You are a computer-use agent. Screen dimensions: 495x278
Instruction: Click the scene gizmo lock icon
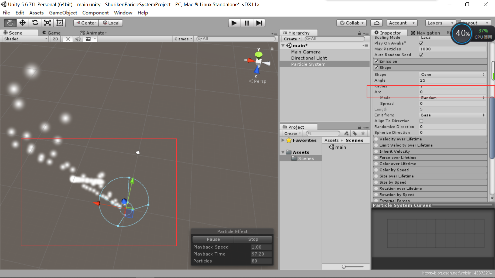tap(272, 49)
